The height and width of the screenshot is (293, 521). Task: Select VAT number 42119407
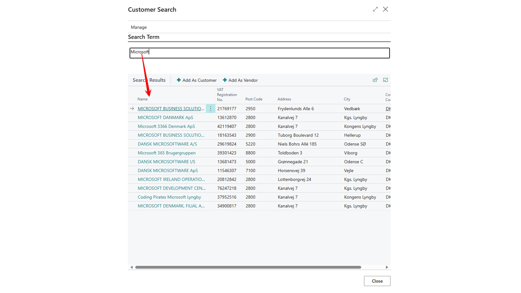point(227,127)
